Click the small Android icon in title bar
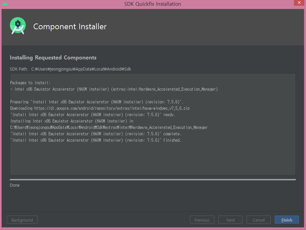The width and height of the screenshot is (306, 230). tap(5, 4)
